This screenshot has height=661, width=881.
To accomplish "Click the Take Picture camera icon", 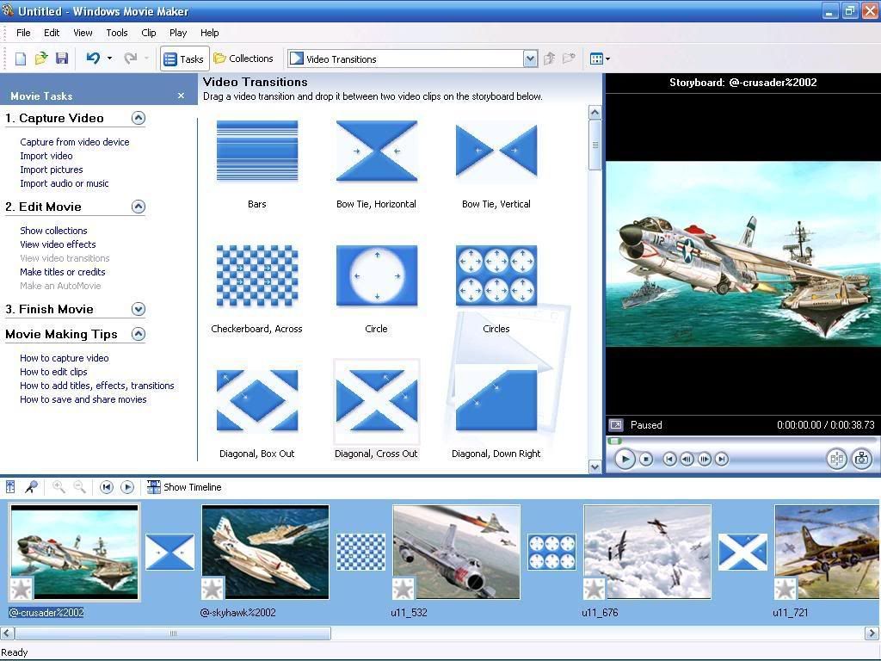I will (861, 460).
